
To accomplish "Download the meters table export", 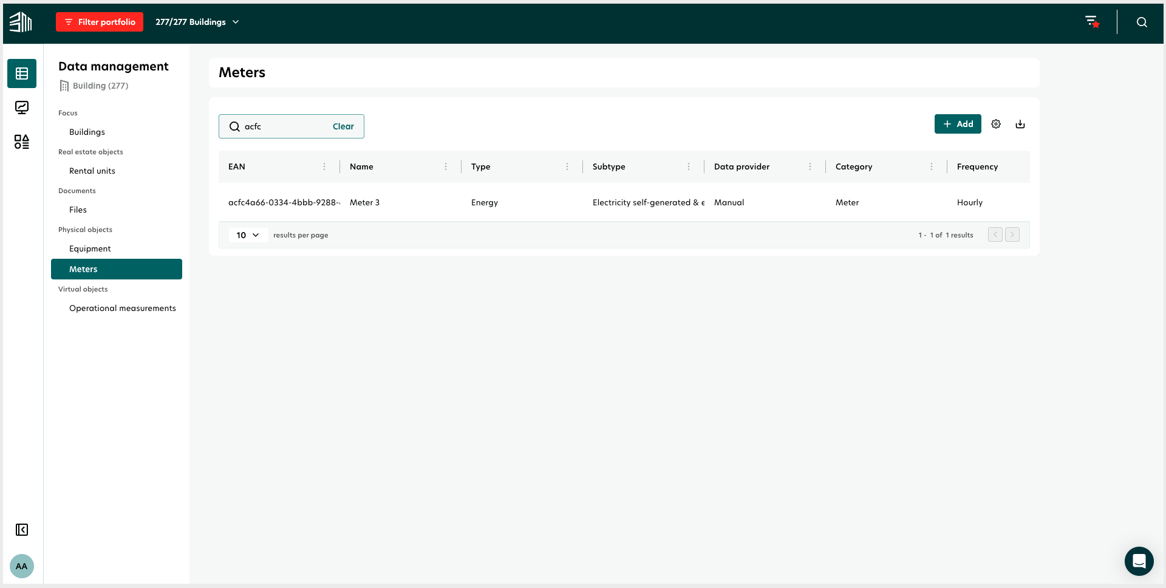I will [1020, 124].
